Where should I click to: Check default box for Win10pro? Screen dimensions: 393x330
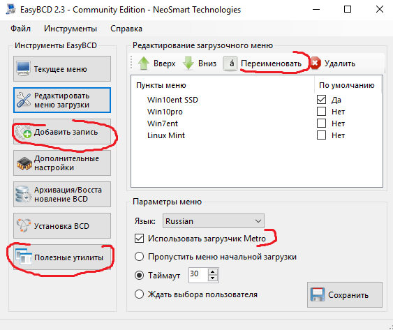click(x=321, y=111)
